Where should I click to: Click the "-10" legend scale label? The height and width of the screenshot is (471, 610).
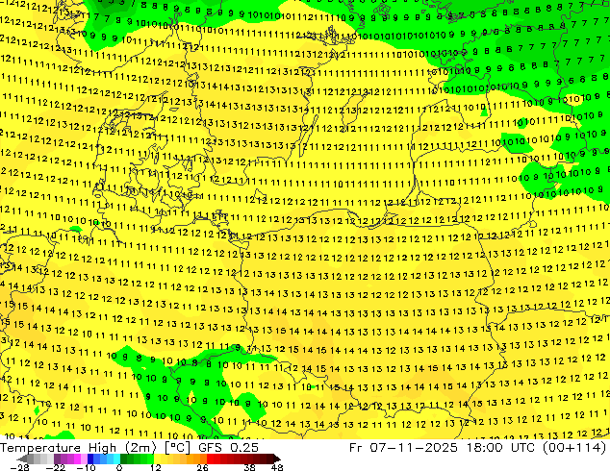pyautogui.click(x=86, y=467)
